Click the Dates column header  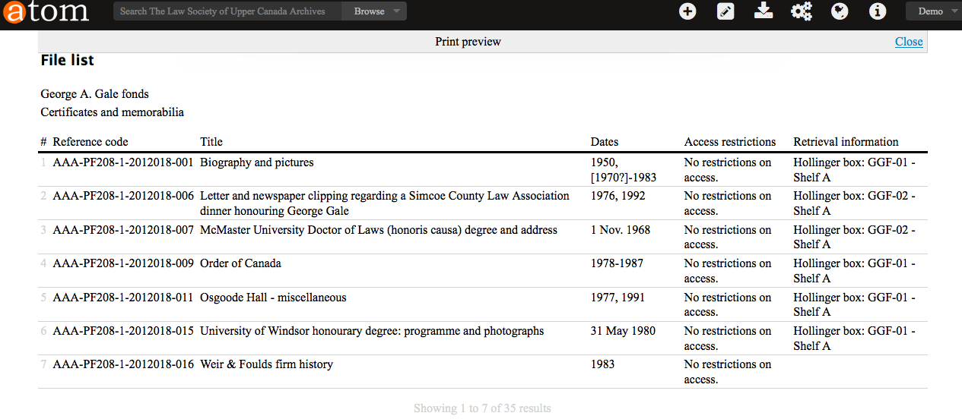pyautogui.click(x=605, y=142)
